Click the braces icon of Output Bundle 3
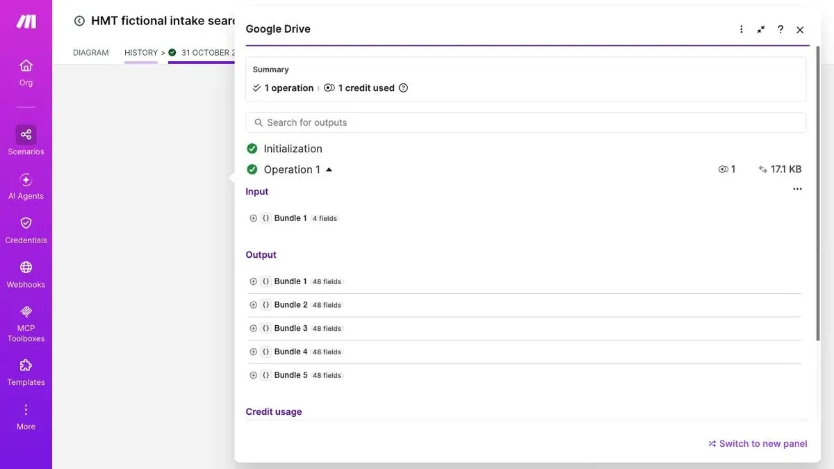This screenshot has height=469, width=834. (265, 329)
